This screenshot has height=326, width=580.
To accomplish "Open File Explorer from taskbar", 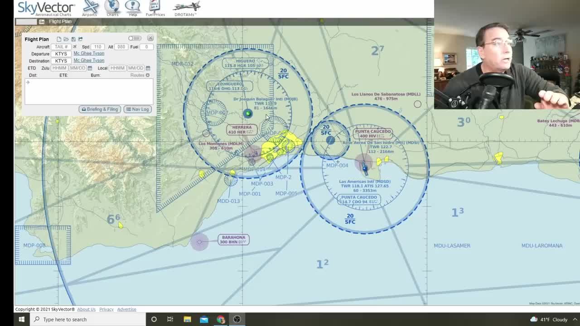I will [x=187, y=319].
